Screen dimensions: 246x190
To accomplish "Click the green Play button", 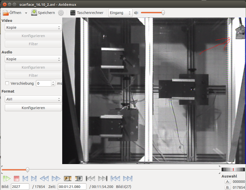I will (x=7, y=179).
